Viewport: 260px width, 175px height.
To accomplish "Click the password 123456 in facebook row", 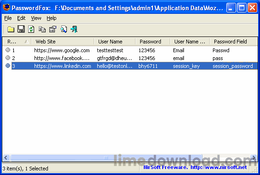I will 147,58.
